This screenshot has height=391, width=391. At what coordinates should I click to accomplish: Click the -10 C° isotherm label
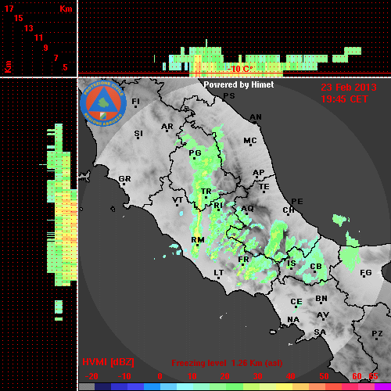pos(240,69)
